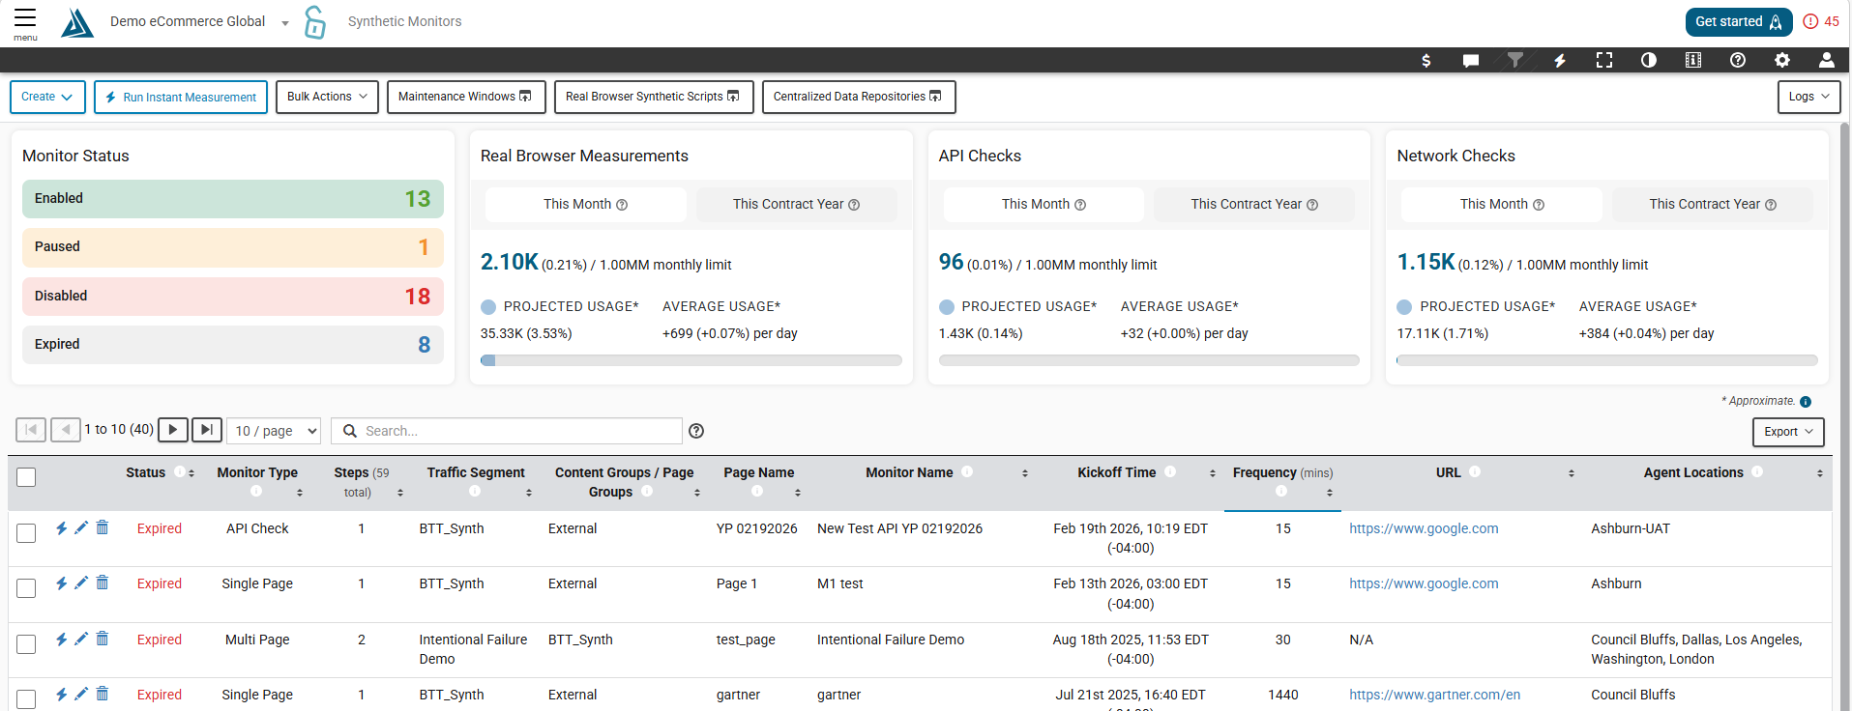Expand the Bulk Actions dropdown
1852x711 pixels.
click(x=327, y=97)
